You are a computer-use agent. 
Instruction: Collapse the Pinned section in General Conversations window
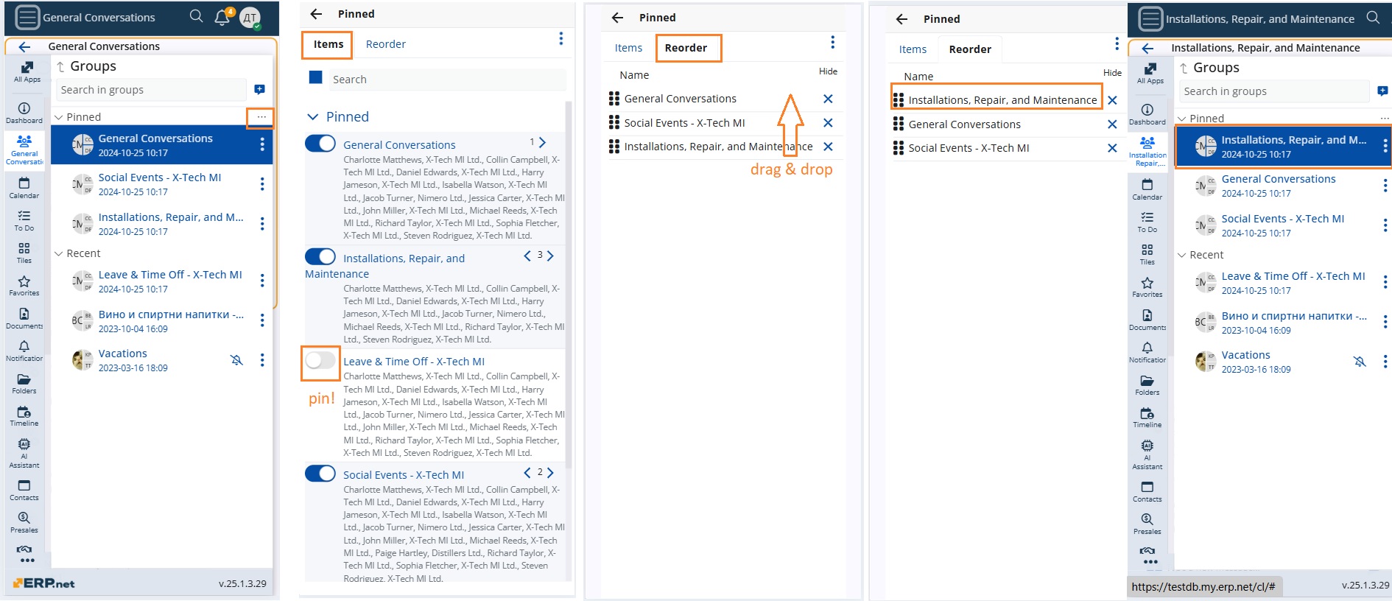(x=59, y=117)
